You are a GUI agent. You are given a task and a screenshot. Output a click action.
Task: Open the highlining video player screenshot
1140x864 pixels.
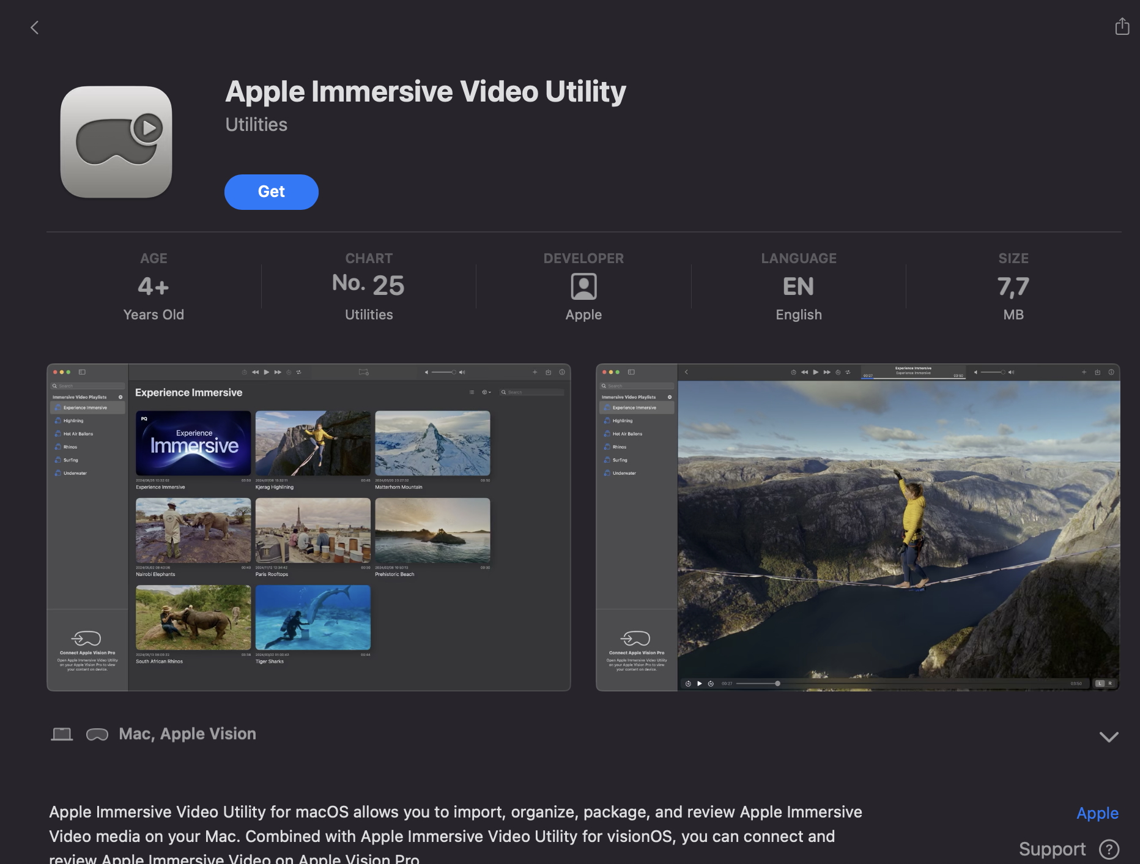[x=857, y=527]
